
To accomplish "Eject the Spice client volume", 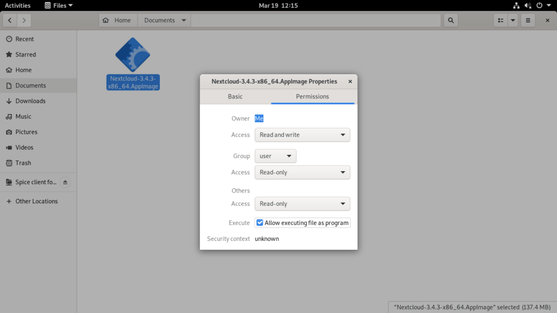I will click(65, 182).
